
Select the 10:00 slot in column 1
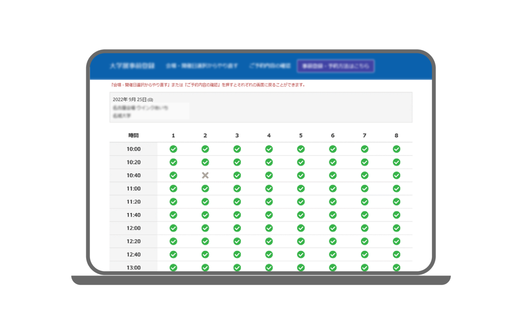173,149
